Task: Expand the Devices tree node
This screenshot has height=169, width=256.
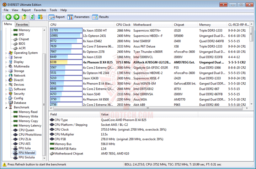Action: pyautogui.click(x=6, y=85)
